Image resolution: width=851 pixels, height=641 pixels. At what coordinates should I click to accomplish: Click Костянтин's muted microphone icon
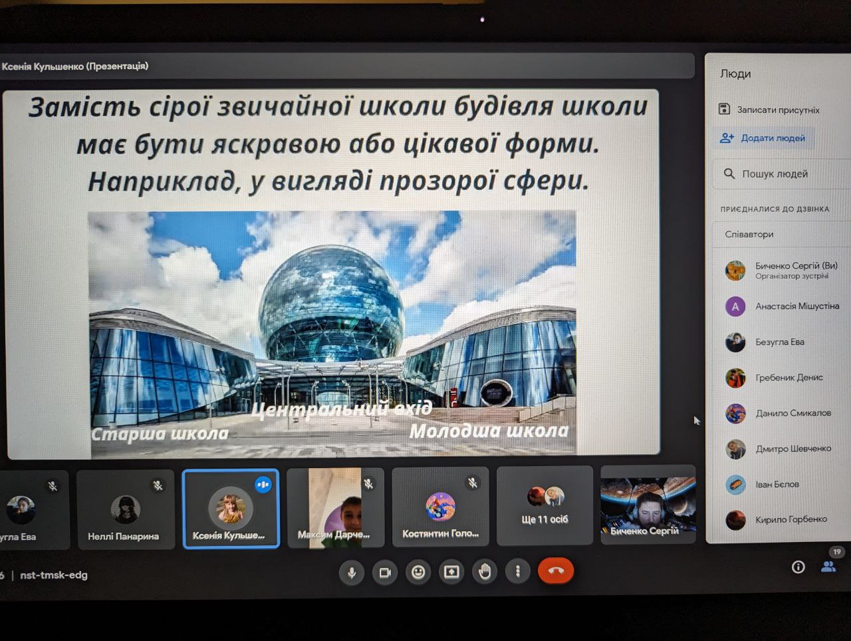tap(473, 483)
